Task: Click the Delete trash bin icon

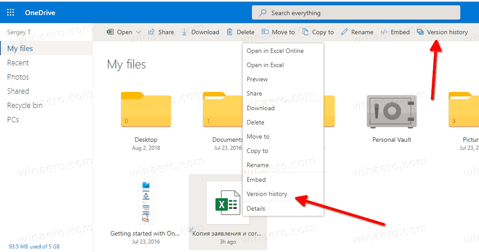Action: [x=230, y=32]
